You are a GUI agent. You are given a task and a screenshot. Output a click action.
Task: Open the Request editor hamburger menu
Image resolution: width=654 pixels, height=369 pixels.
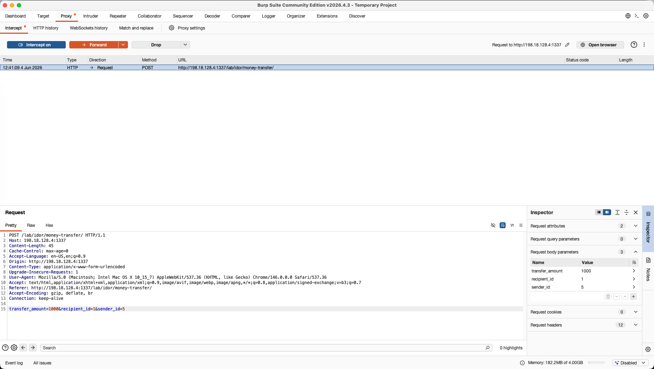(x=521, y=225)
